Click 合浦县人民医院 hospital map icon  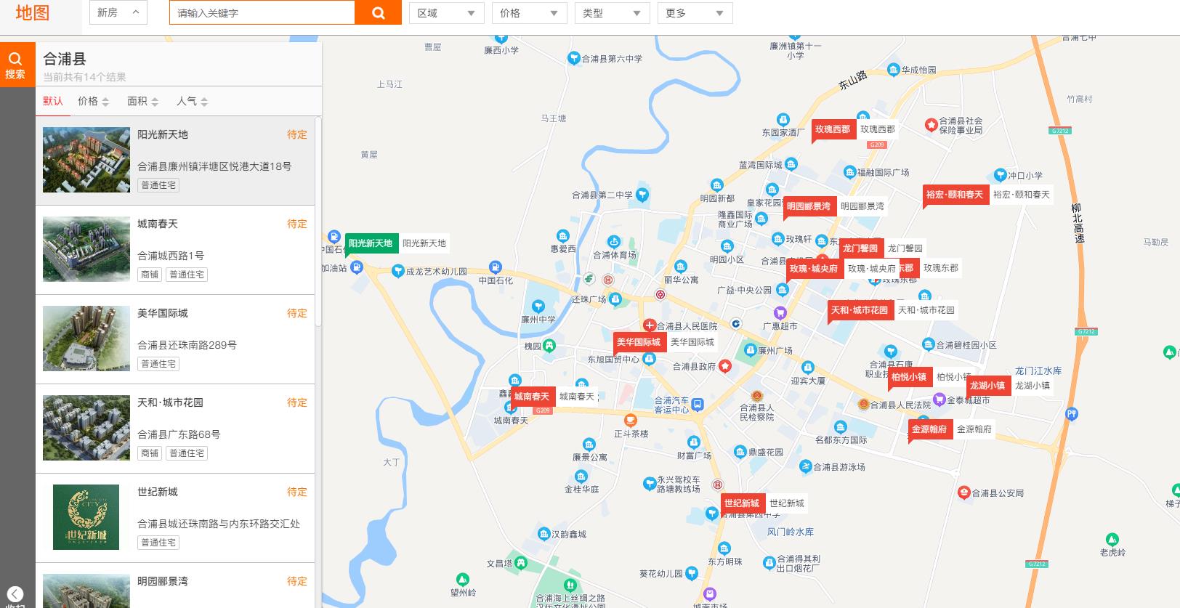point(649,325)
